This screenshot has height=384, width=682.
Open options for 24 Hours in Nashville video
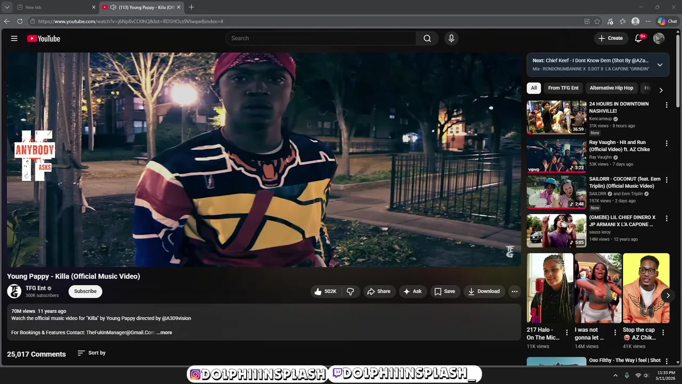666,105
